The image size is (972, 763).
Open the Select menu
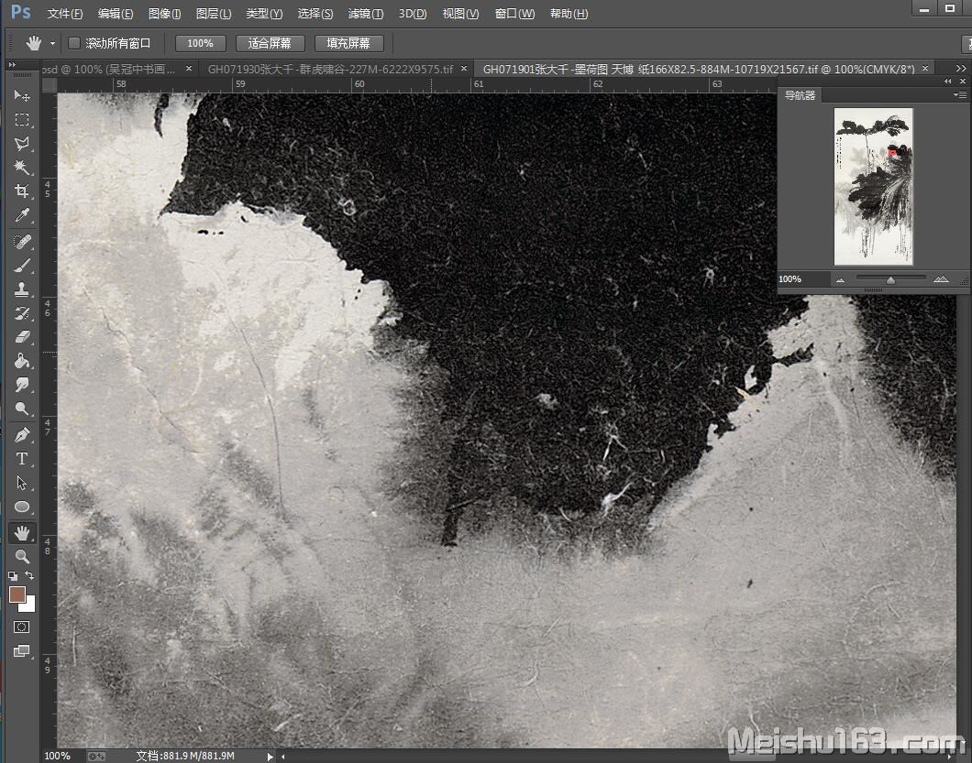click(x=315, y=13)
